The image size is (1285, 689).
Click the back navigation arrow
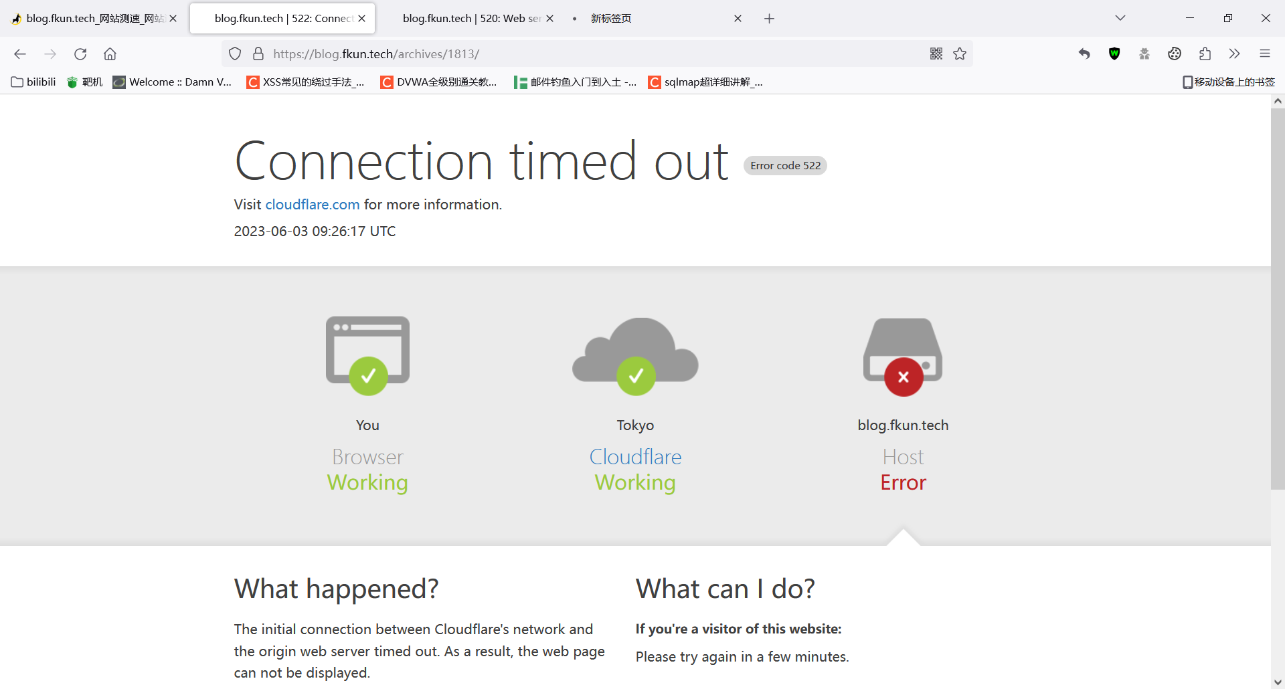[20, 54]
